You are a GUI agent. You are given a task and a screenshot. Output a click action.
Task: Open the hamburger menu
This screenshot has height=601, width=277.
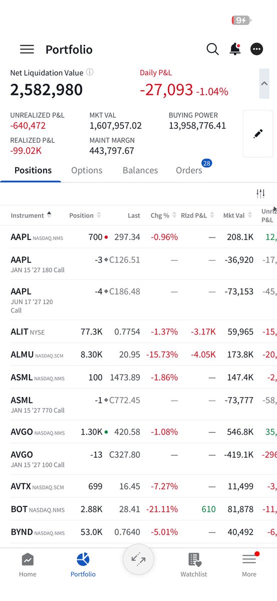27,49
